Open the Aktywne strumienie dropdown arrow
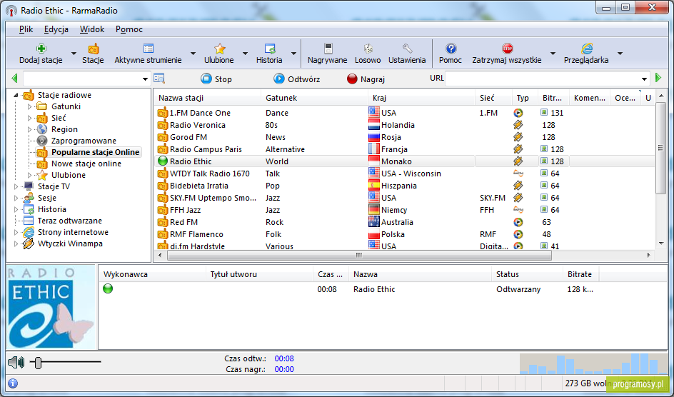The height and width of the screenshot is (397, 674). (x=193, y=54)
